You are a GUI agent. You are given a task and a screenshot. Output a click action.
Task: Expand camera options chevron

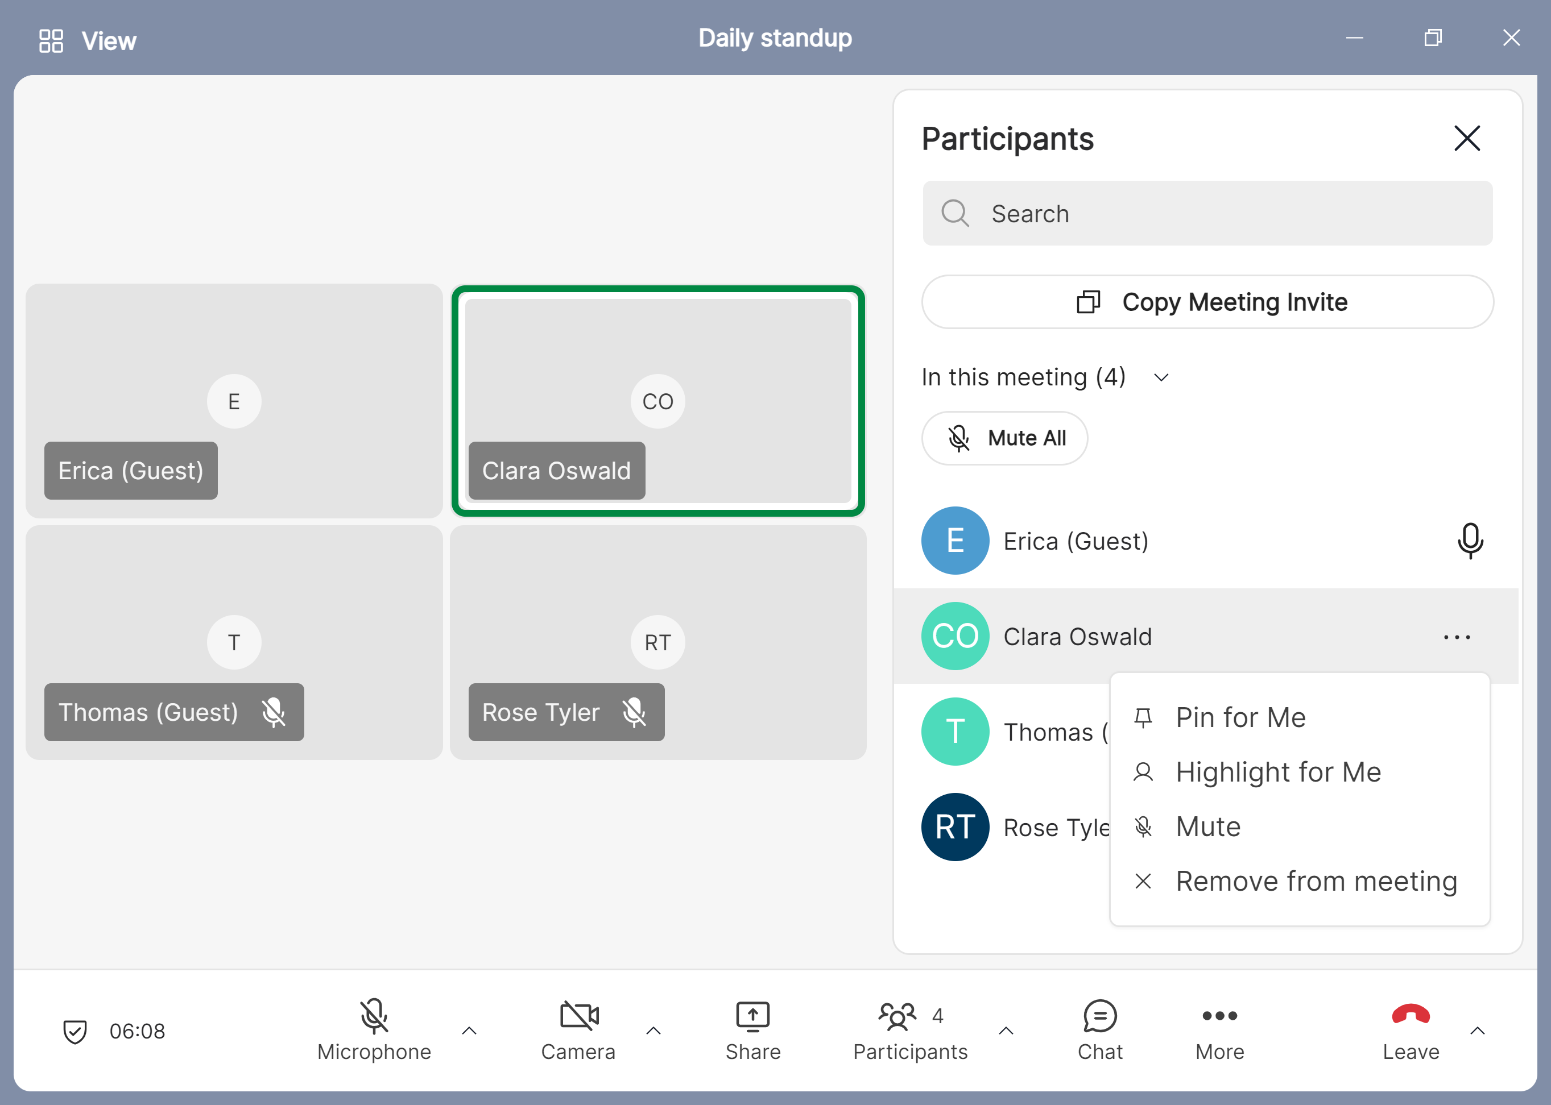[653, 1031]
